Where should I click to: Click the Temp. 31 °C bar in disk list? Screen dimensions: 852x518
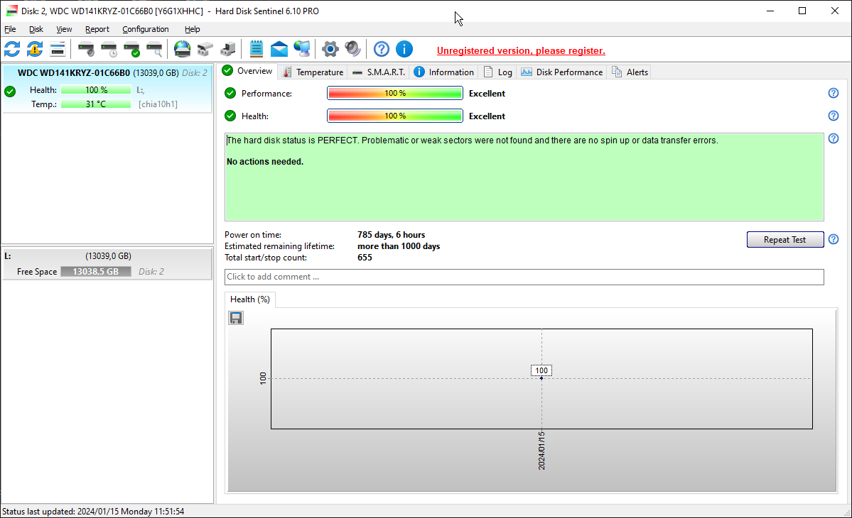[x=96, y=104]
